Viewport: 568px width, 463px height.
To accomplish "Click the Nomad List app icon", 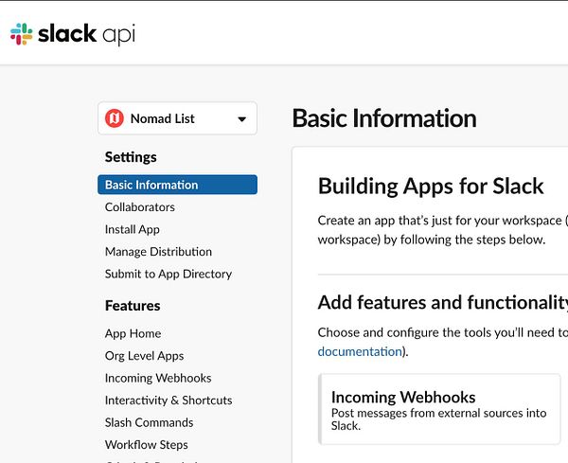I will 115,118.
